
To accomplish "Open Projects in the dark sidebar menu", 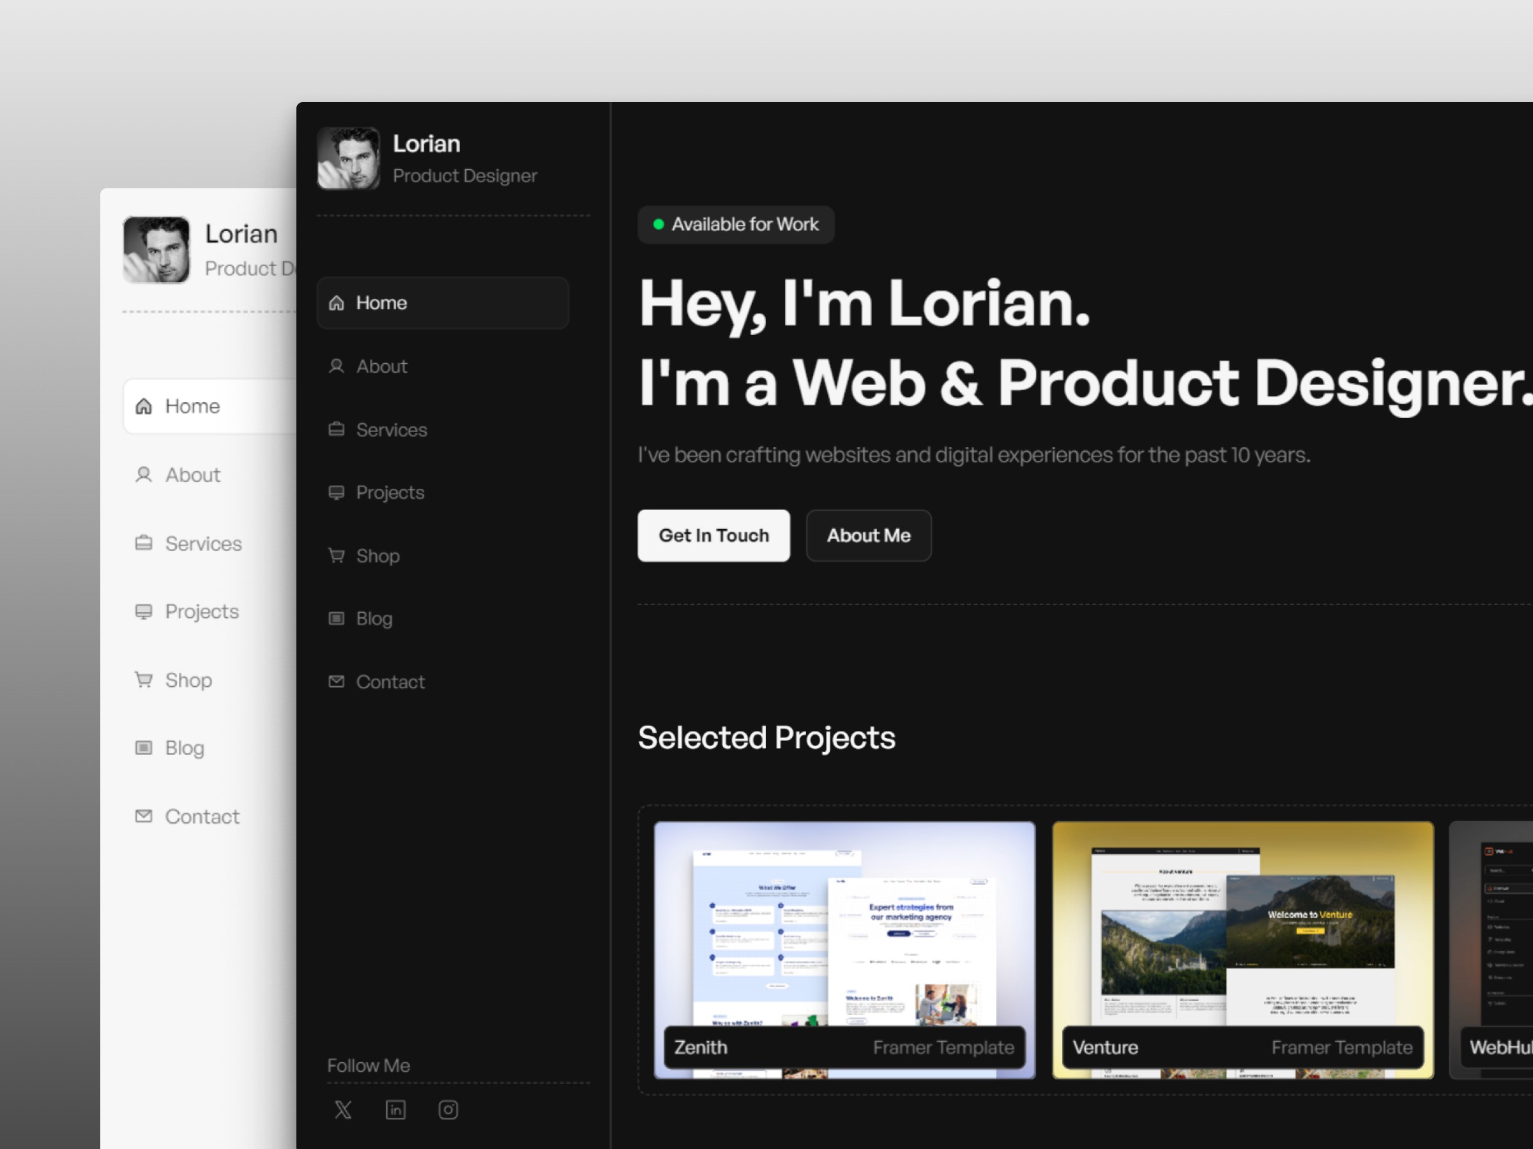I will (x=390, y=492).
